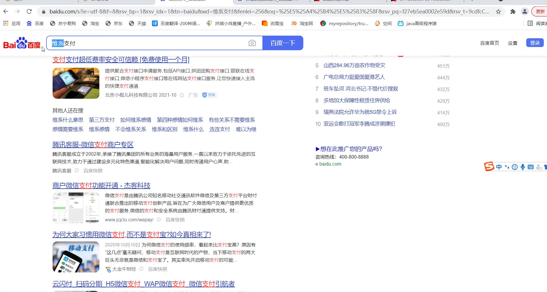Open hot topic 班车坠河 河北书记

click(x=361, y=89)
